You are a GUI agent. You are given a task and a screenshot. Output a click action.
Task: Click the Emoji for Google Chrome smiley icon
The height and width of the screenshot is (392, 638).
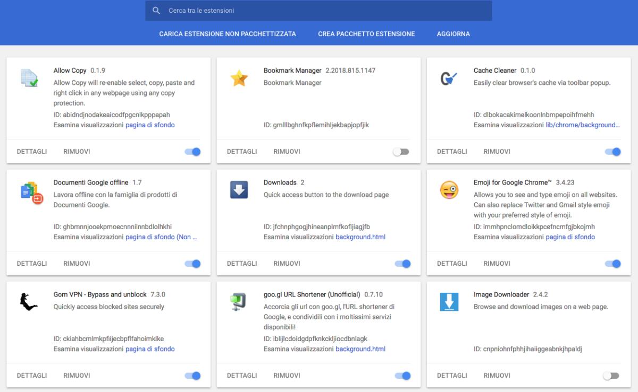point(450,189)
